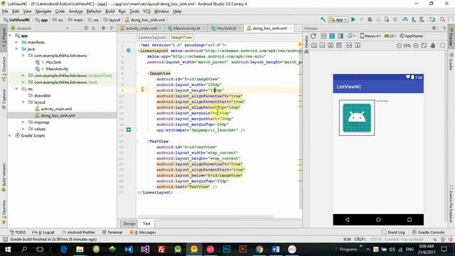This screenshot has width=455, height=256.
Task: Click the scroll from source target icon
Action: pyautogui.click(x=86, y=28)
